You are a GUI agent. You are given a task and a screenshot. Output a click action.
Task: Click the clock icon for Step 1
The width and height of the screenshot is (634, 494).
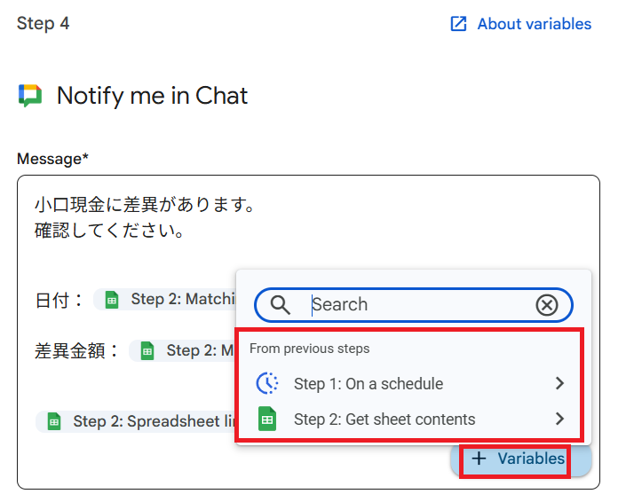pos(266,383)
